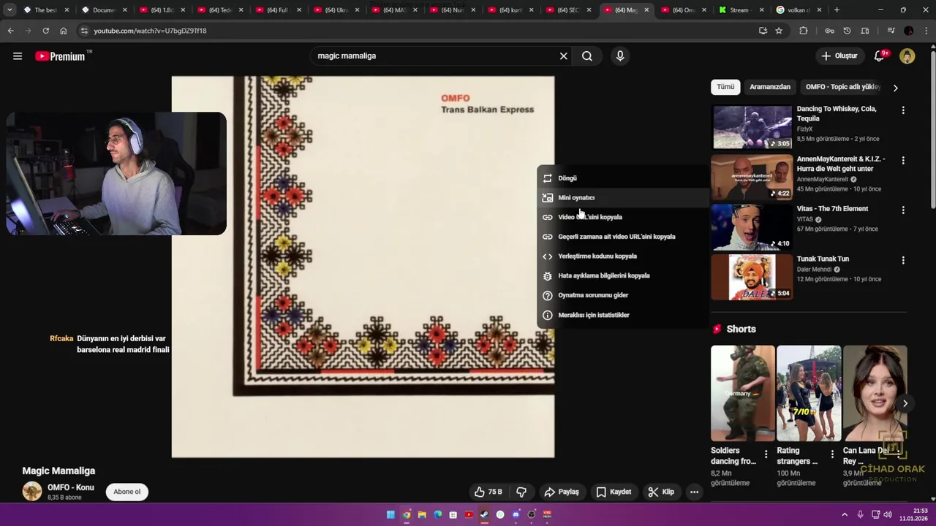Screen dimensions: 936x526
Task: Switch to the volkan browser tab
Action: (799, 10)
